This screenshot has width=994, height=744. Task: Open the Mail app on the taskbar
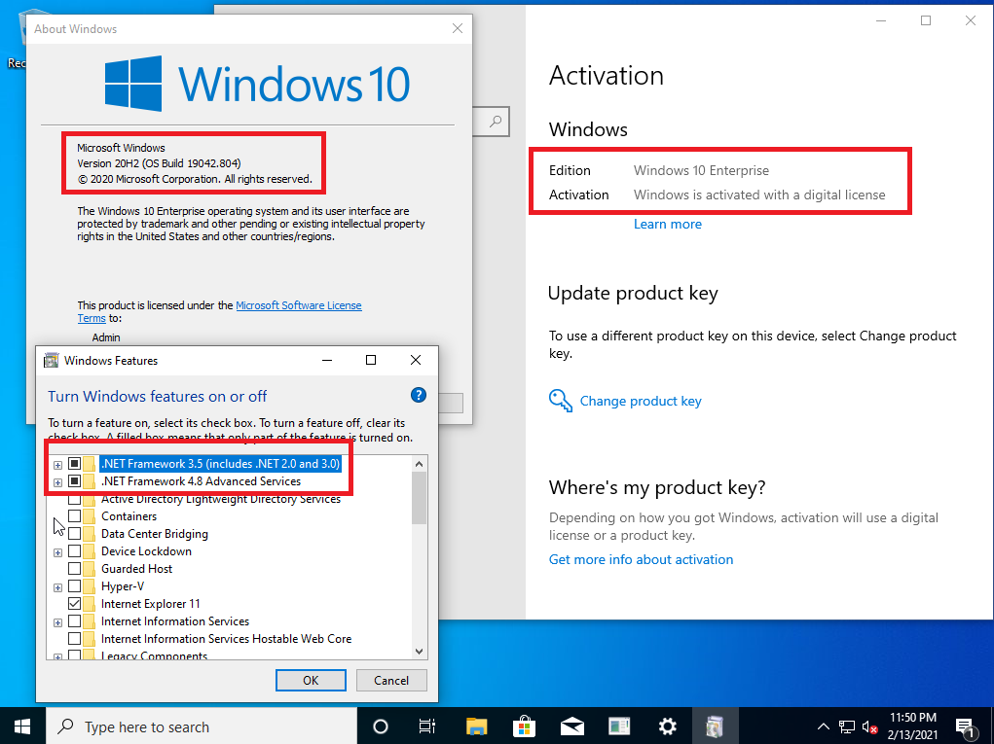coord(571,726)
